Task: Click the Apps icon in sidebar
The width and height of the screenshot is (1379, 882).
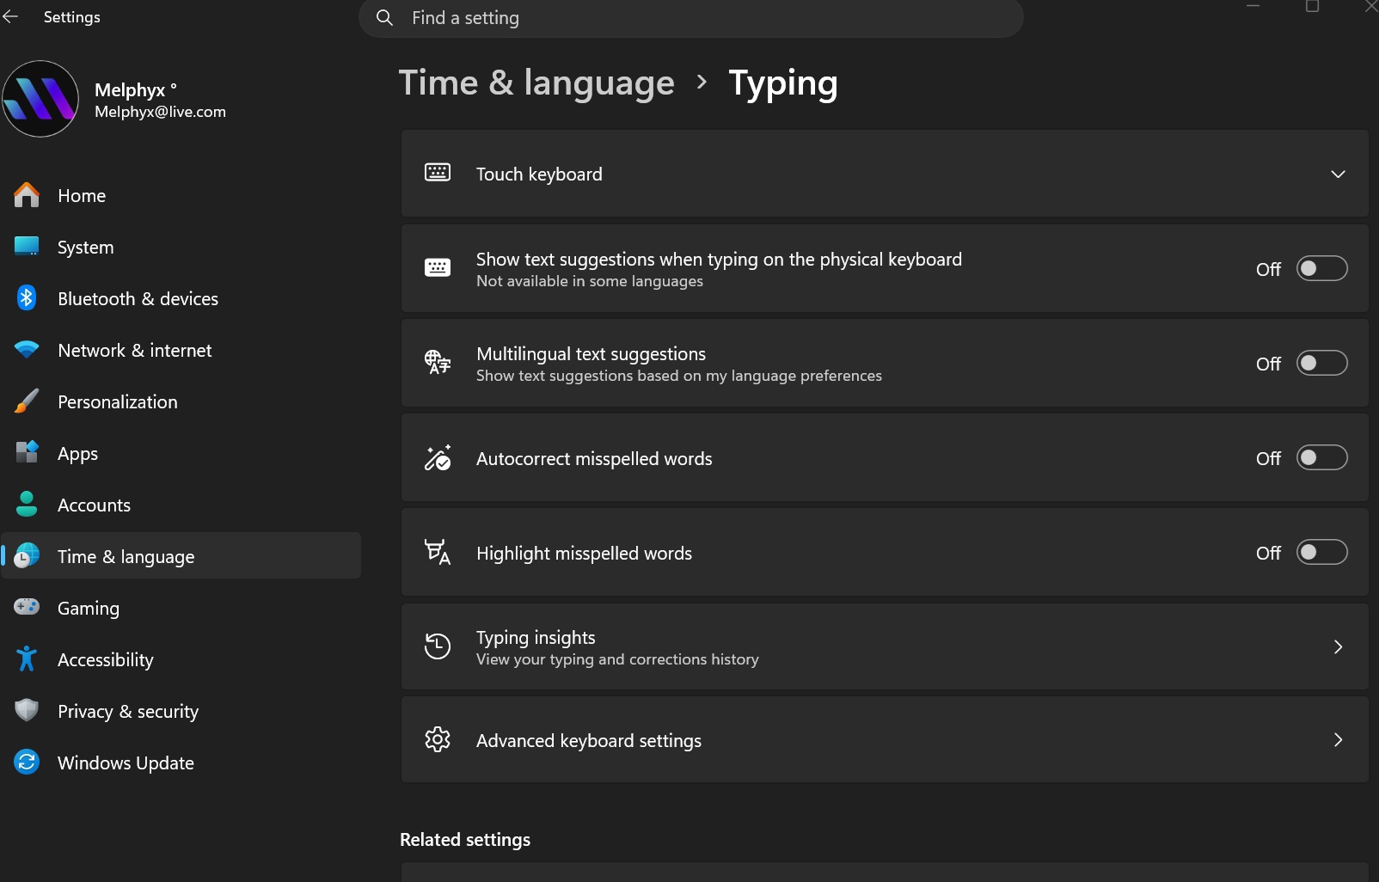Action: [27, 452]
